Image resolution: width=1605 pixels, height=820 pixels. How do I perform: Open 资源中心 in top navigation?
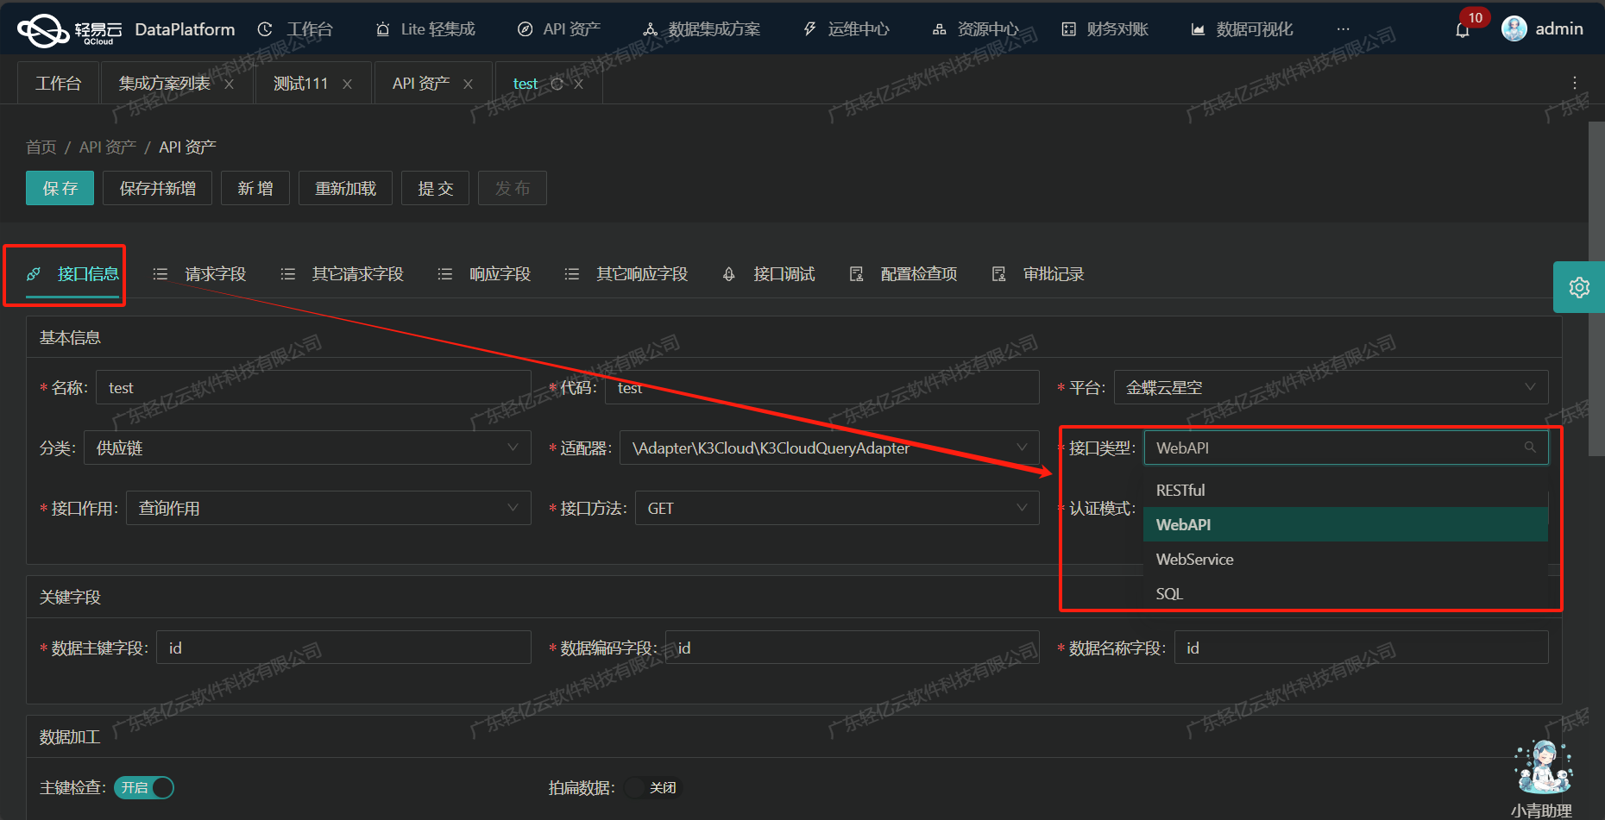[x=975, y=29]
